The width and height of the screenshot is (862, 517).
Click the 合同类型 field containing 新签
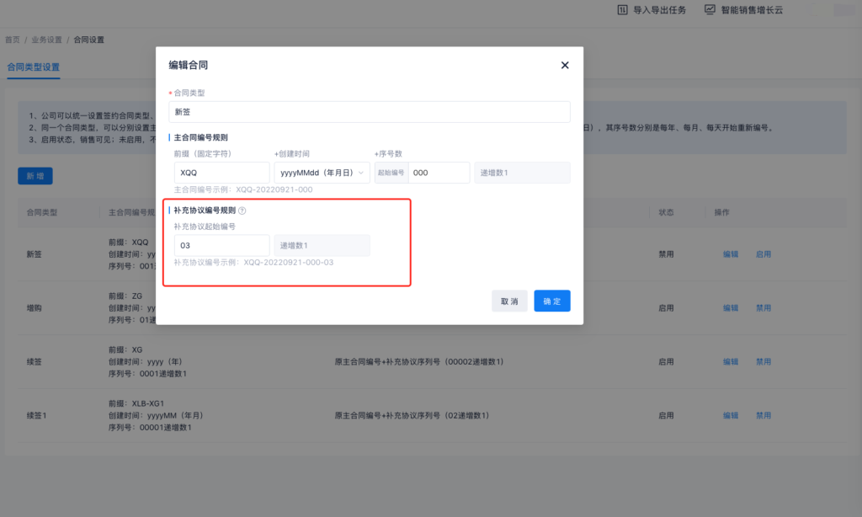click(x=371, y=112)
